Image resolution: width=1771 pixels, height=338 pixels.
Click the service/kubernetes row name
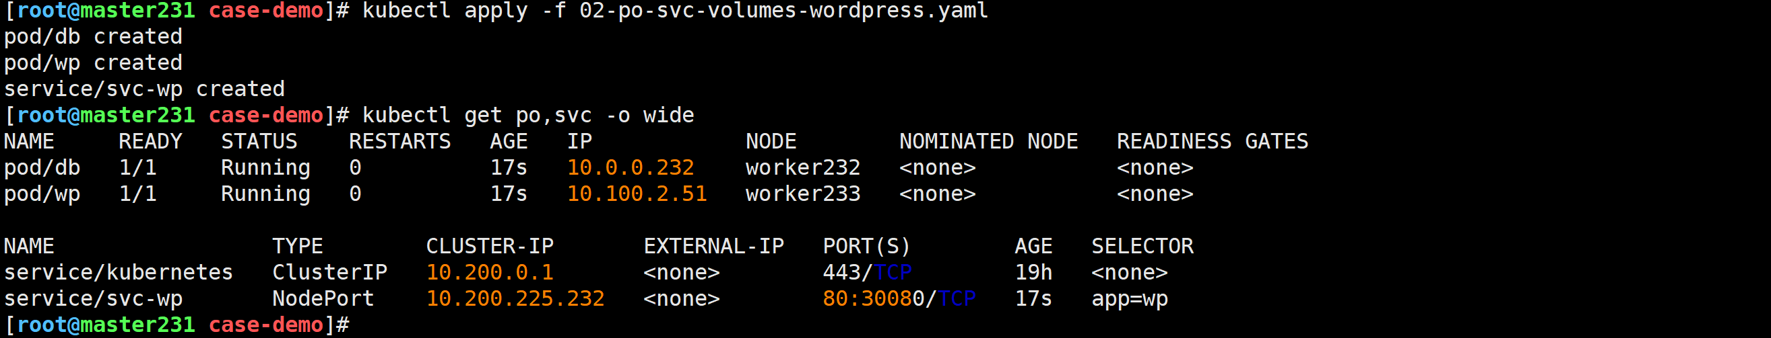click(x=119, y=273)
